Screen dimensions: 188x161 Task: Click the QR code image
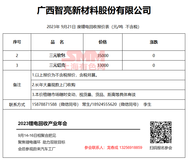(161, 132)
